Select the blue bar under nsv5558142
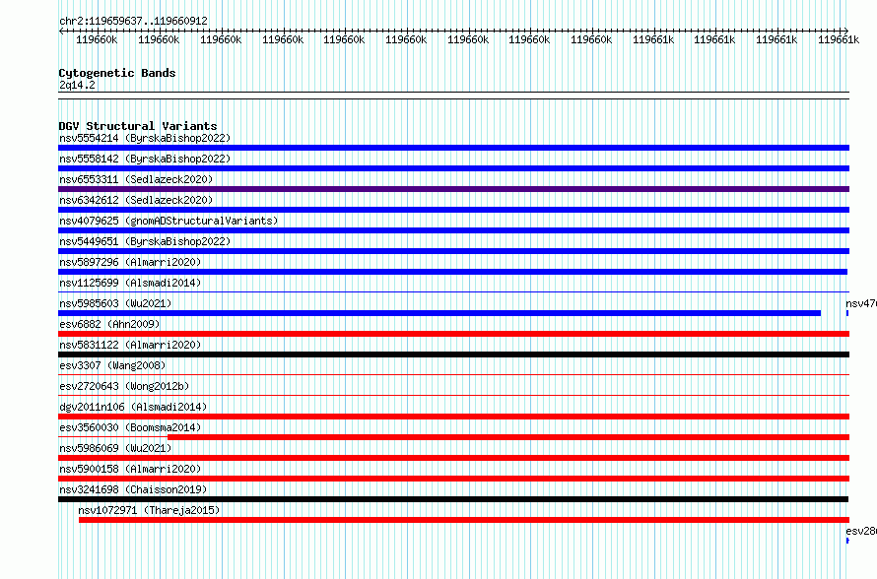This screenshot has height=579, width=877. click(453, 168)
